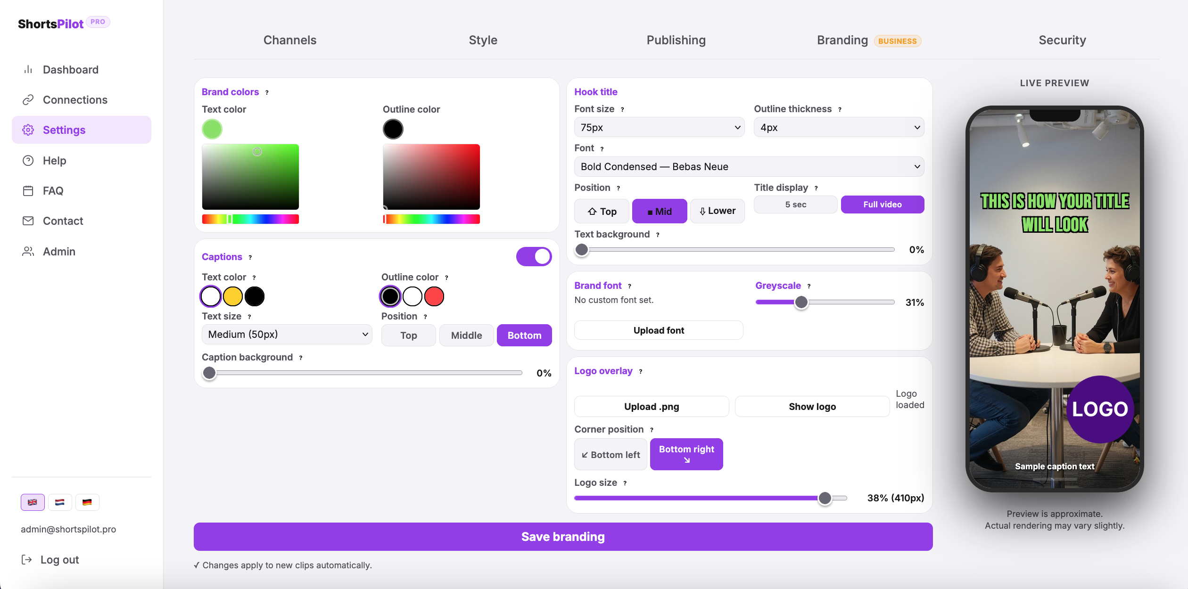Disable the Captions toggle

pos(533,256)
